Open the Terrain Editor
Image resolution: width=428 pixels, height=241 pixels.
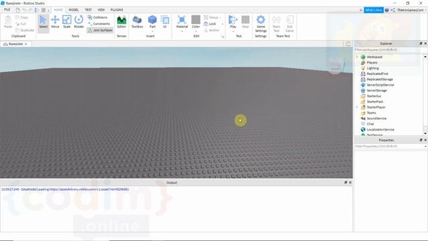(122, 22)
